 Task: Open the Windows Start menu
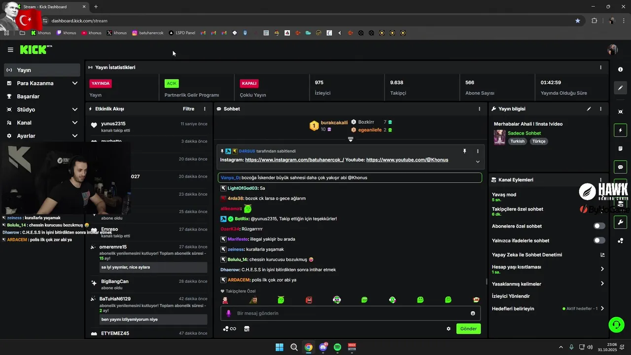click(x=280, y=347)
